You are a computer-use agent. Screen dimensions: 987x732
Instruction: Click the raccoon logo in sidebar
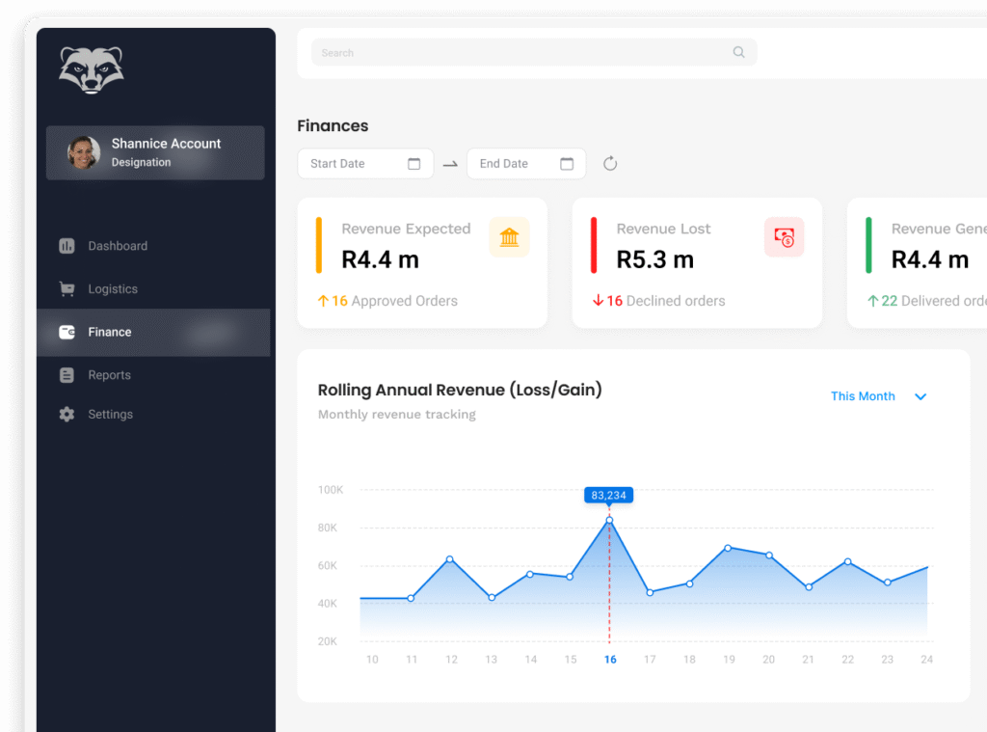tap(91, 70)
